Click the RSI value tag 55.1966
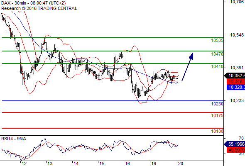Image resolution: width=245 pixels, height=166 pixels. pyautogui.click(x=235, y=144)
